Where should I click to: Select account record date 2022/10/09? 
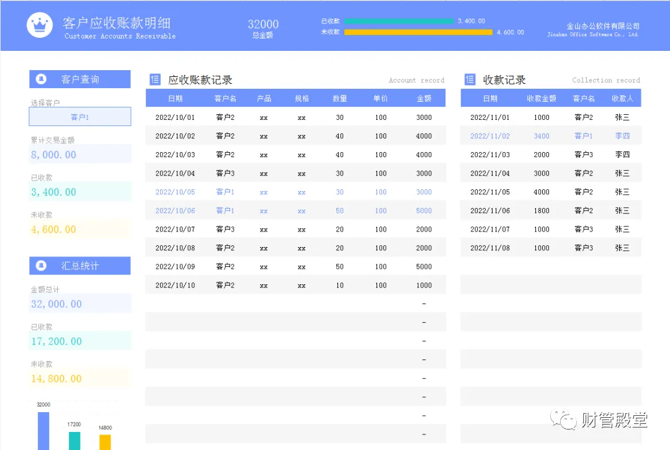pyautogui.click(x=175, y=266)
